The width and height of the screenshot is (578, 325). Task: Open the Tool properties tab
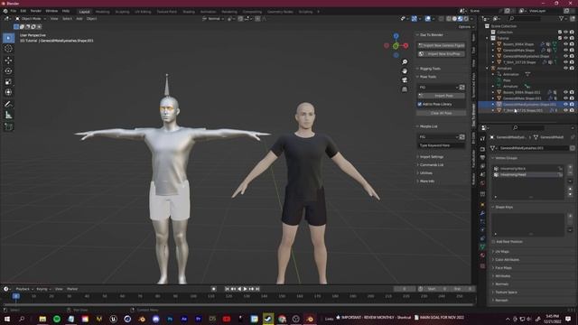[482, 138]
